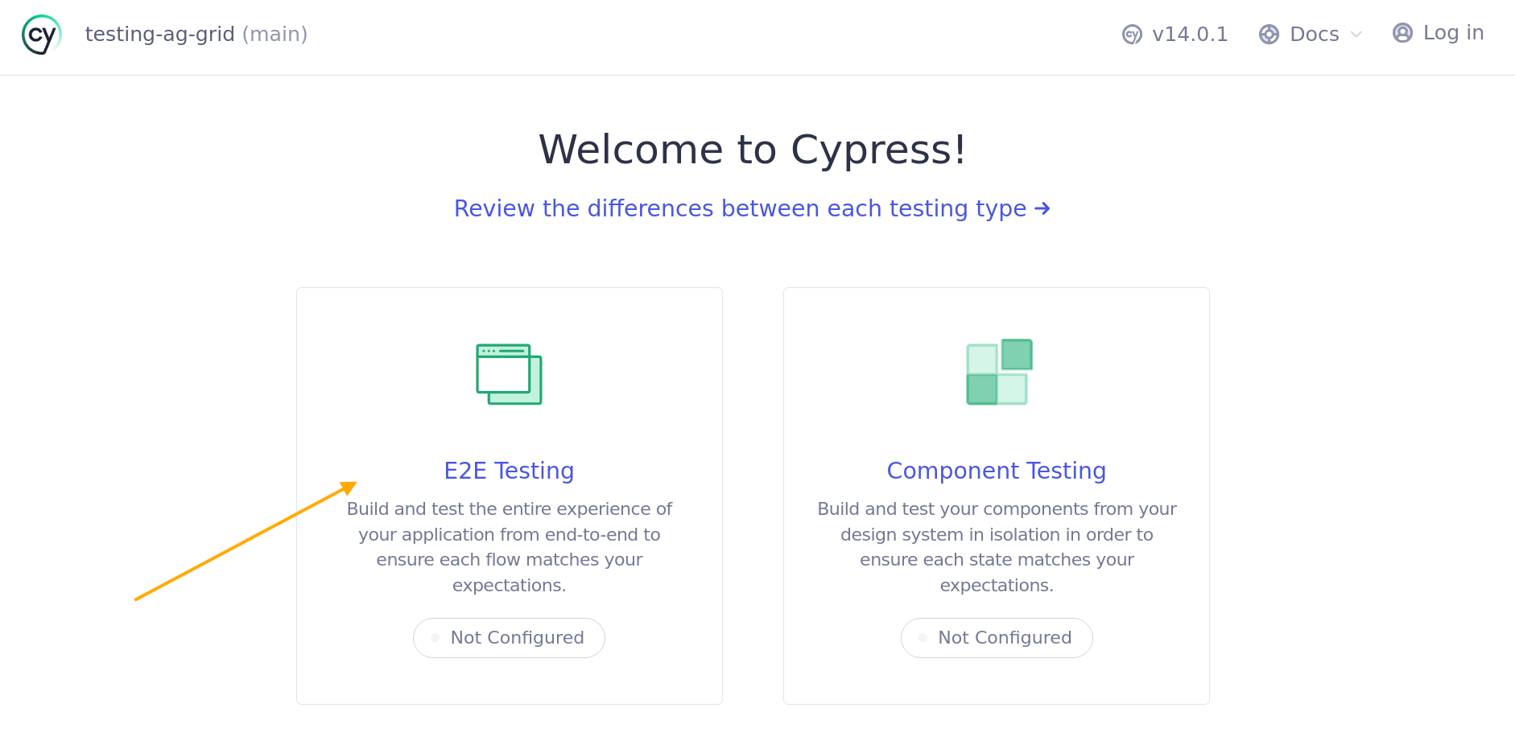Screen dimensions: 1515x749
Task: Click the globe icon beside Docs
Action: pyautogui.click(x=1269, y=34)
